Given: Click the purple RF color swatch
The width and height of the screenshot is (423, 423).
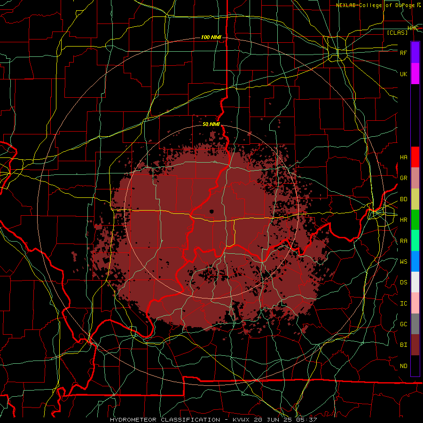Looking at the screenshot, I should click(415, 53).
